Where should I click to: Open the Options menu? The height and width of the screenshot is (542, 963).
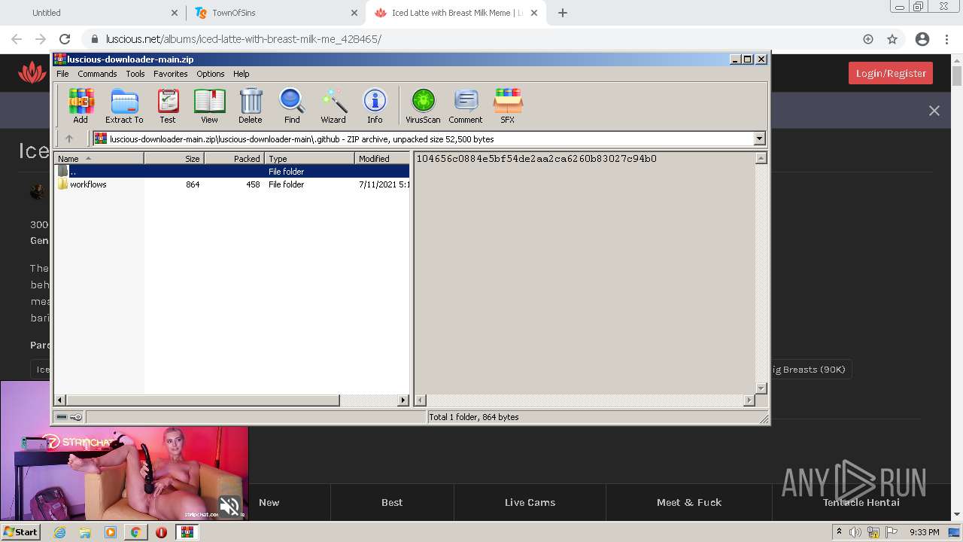(x=211, y=74)
